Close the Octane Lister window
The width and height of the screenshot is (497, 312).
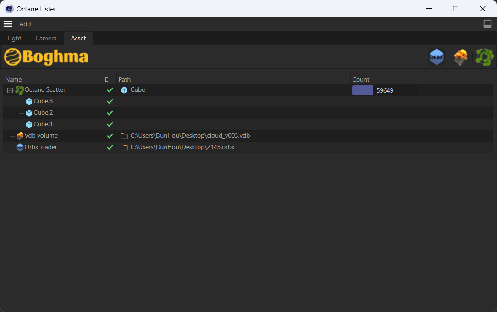point(482,9)
